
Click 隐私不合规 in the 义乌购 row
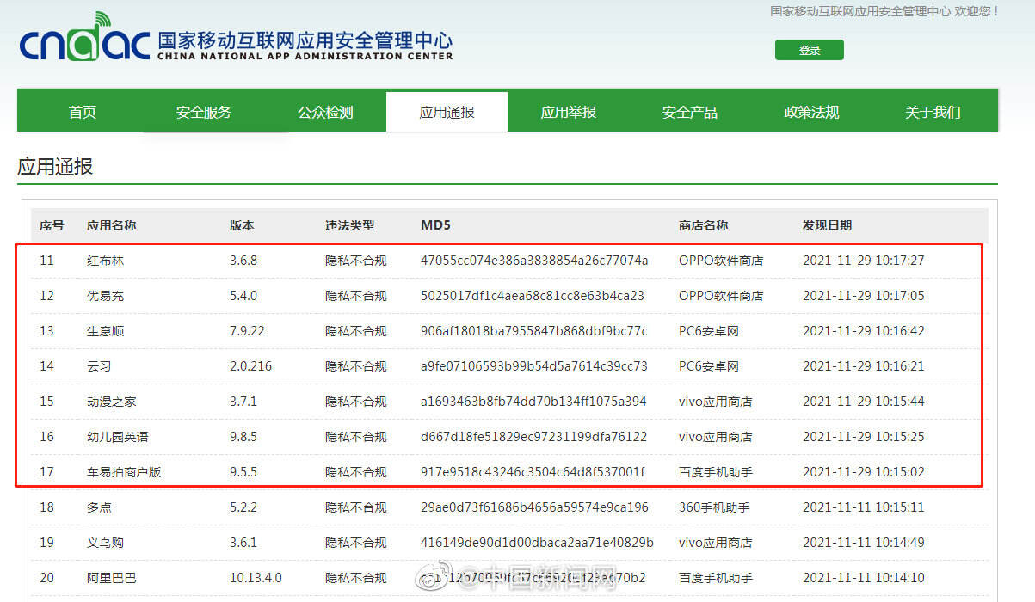[x=356, y=543]
